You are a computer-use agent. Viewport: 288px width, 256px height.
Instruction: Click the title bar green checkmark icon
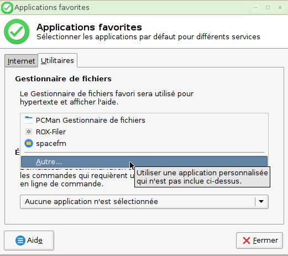tap(7, 8)
